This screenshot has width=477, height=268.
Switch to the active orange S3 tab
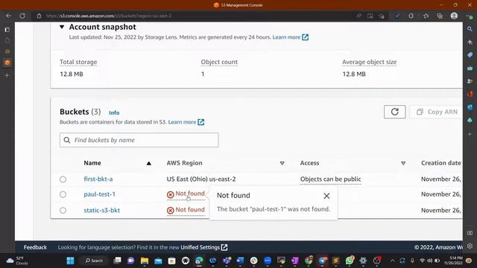coord(7,63)
